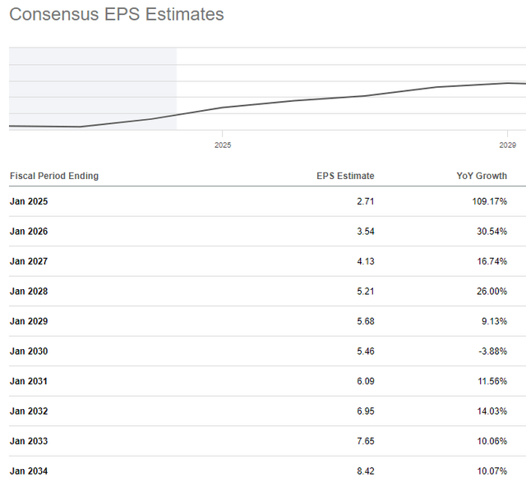Image resolution: width=526 pixels, height=487 pixels.
Task: Click YoY growth value 10.06%
Action: [x=492, y=441]
